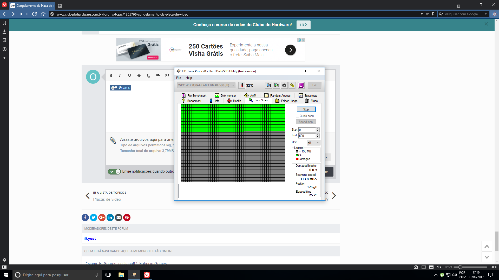Share topic by email icon
This screenshot has height=280, width=499.
(x=119, y=218)
